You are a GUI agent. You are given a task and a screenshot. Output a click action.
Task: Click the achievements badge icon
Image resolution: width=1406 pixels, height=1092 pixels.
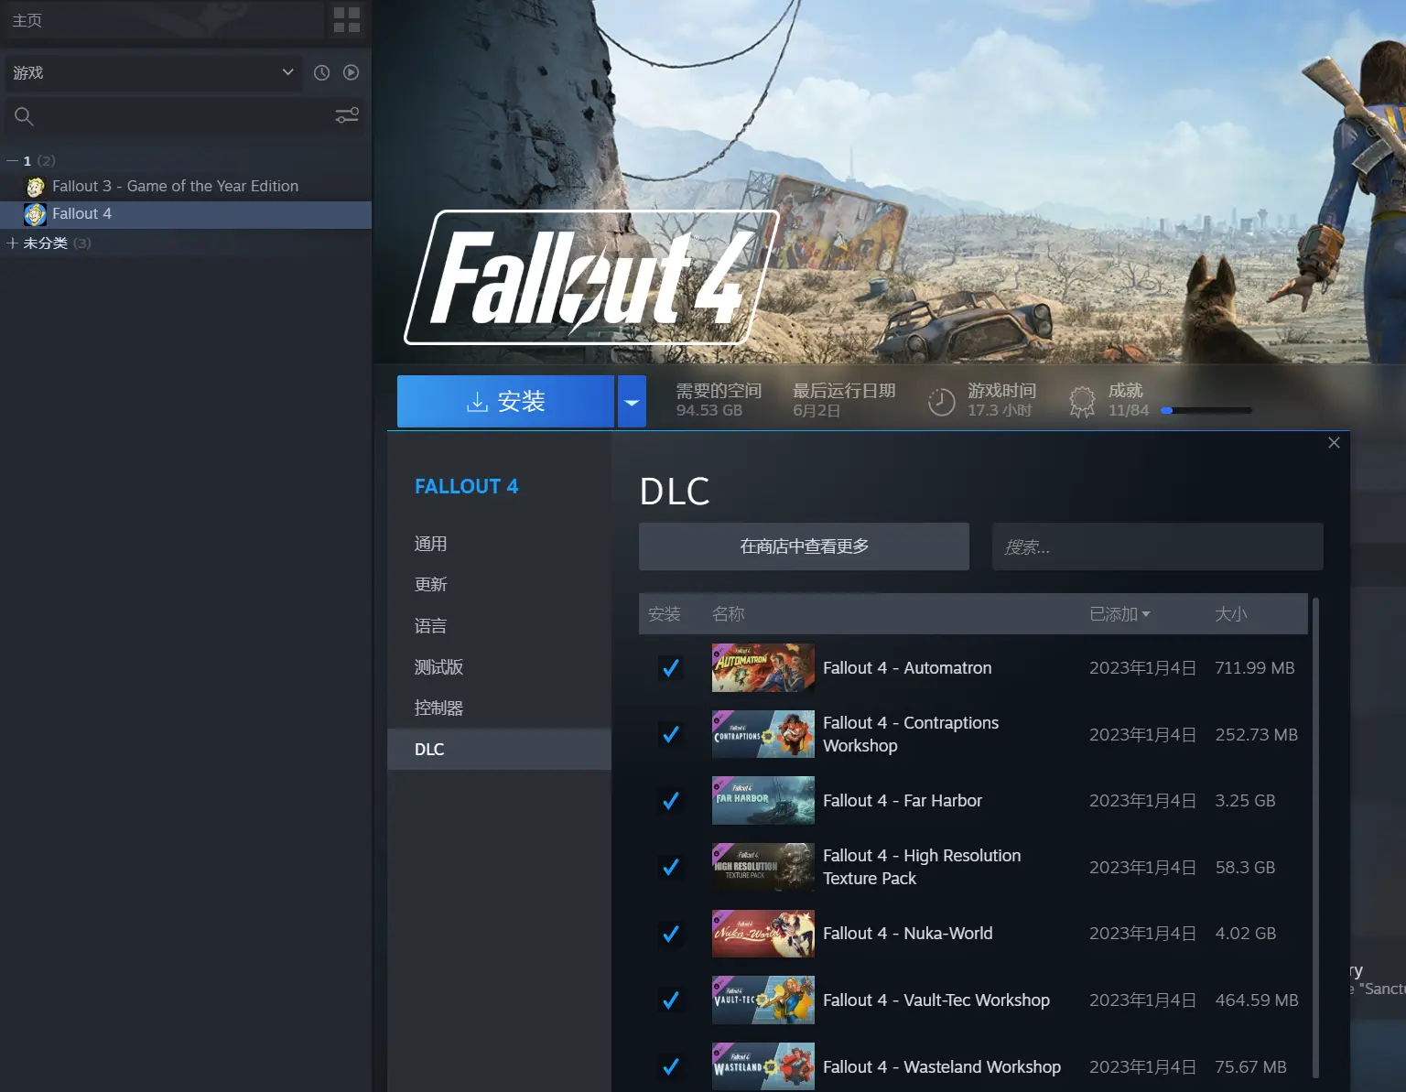pos(1082,401)
